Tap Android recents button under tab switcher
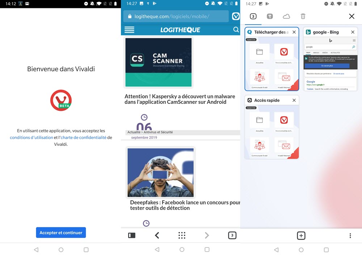 326,250
